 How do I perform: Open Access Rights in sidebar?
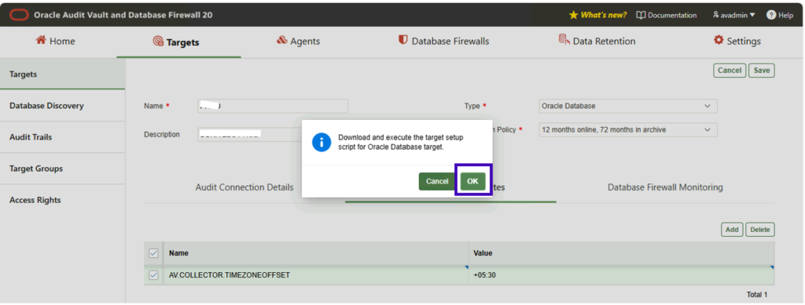point(63,200)
